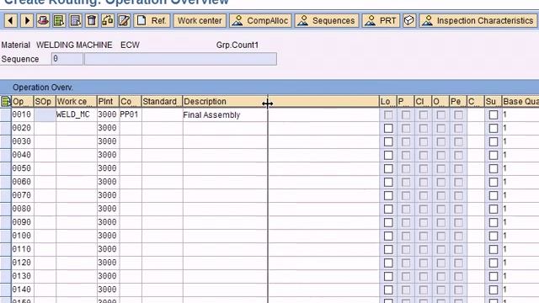Click the green select all icon
The height and width of the screenshot is (303, 539).
click(59, 20)
